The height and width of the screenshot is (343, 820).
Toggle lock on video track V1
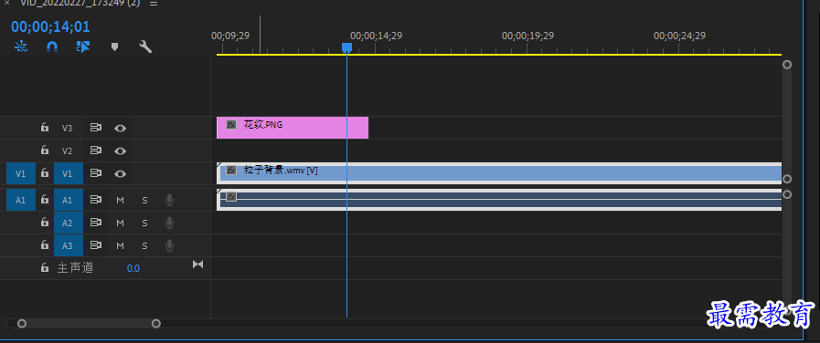(45, 173)
